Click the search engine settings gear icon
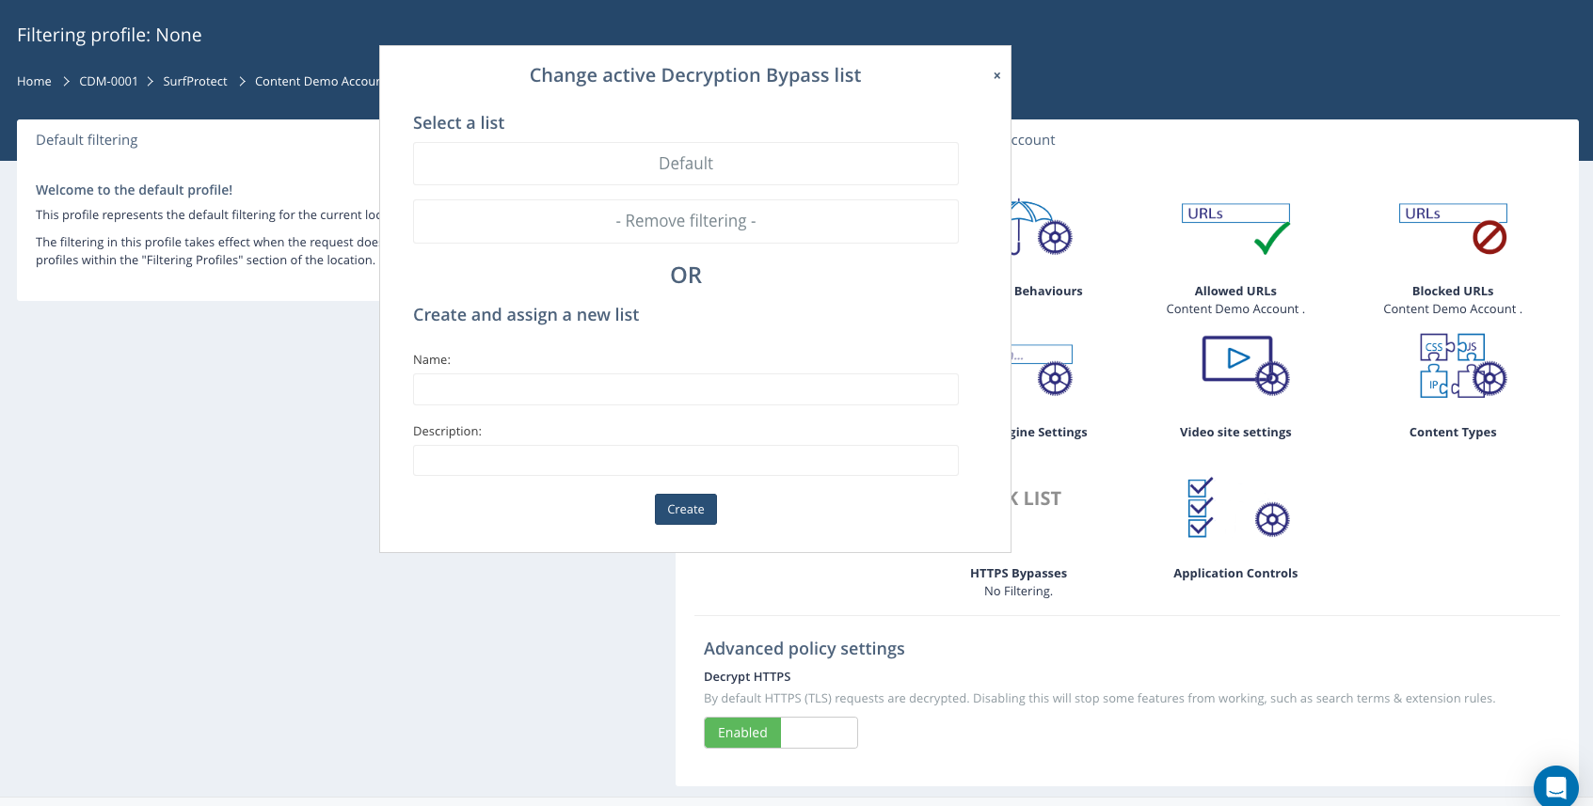The width and height of the screenshot is (1593, 806). [1054, 378]
